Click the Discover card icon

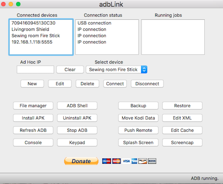(142, 161)
